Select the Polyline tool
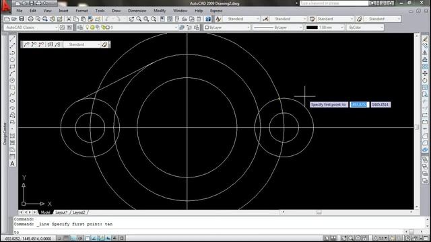Viewport: 431px width, 242px height. [12, 52]
